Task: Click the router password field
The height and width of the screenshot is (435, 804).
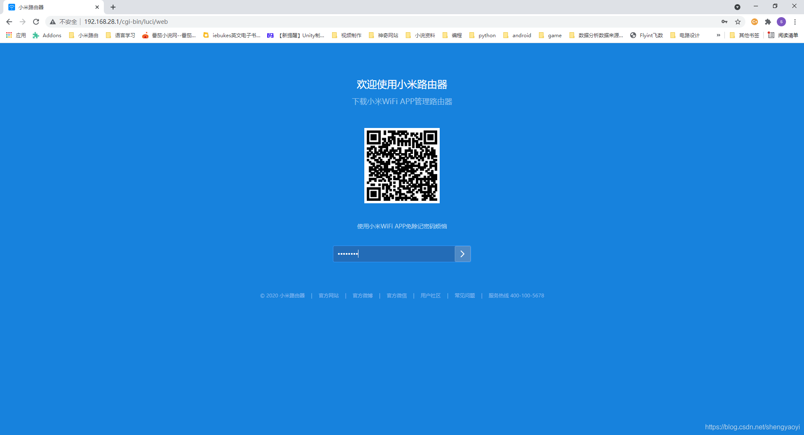Action: coord(394,254)
